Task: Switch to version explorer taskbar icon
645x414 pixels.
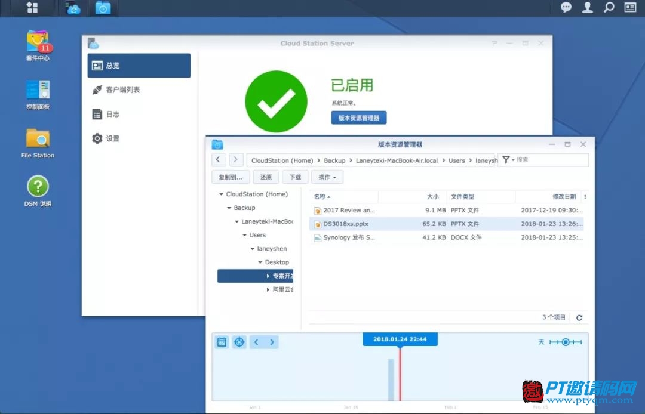Action: 103,7
